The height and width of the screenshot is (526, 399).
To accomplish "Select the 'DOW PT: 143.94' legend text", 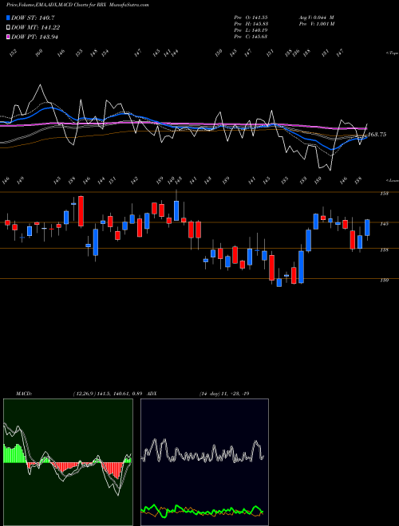I will click(34, 37).
